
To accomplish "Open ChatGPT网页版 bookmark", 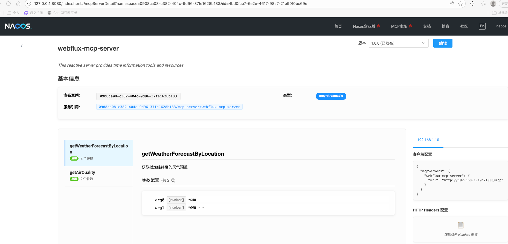I will 62,13.
